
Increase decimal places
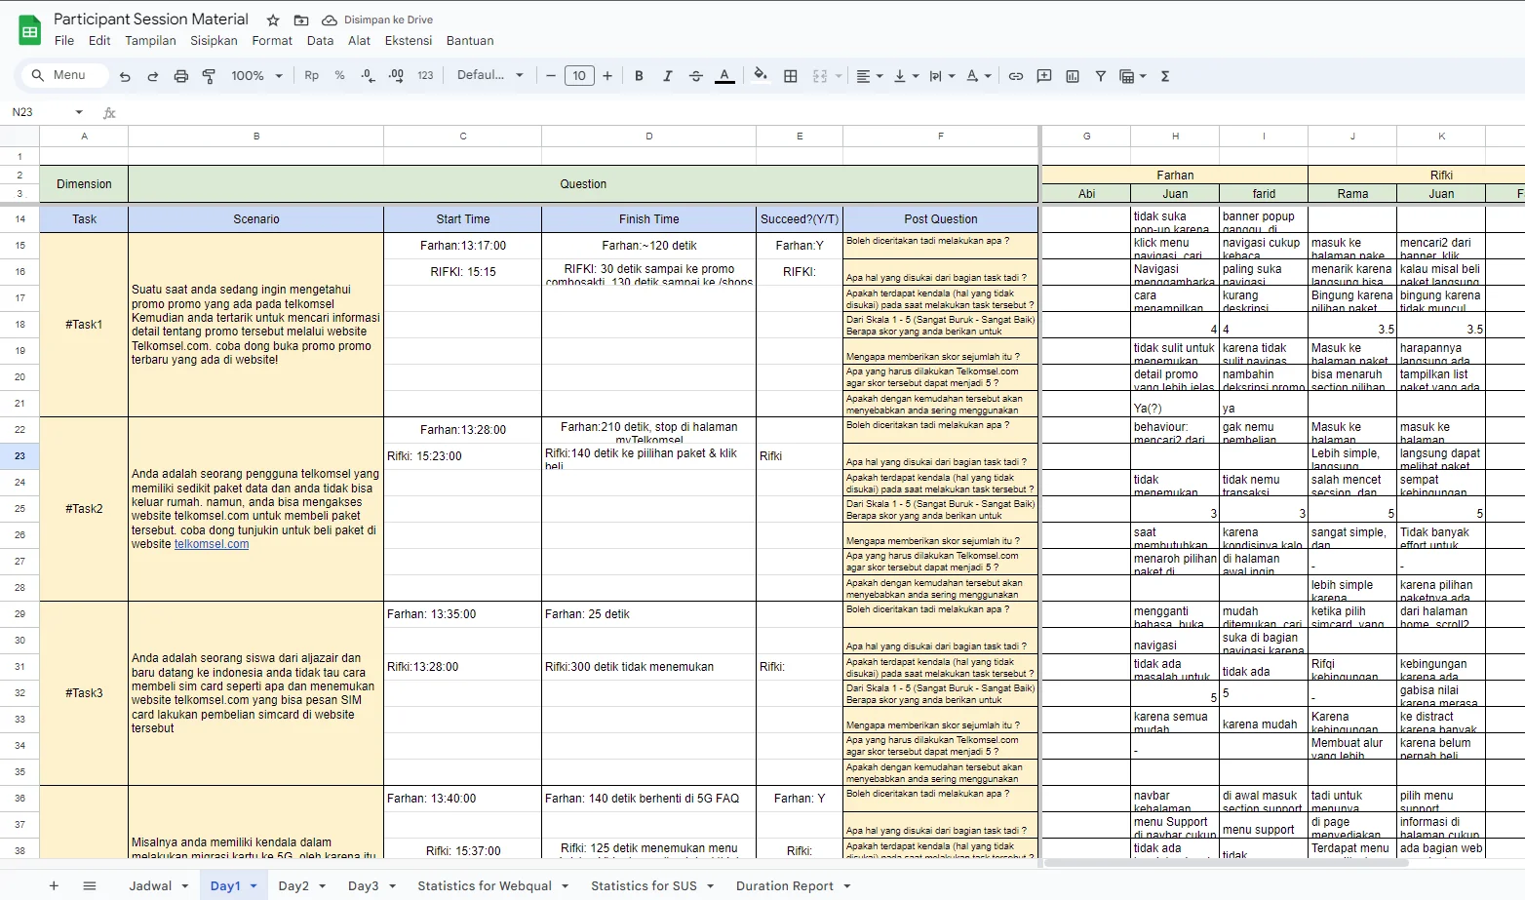(396, 76)
